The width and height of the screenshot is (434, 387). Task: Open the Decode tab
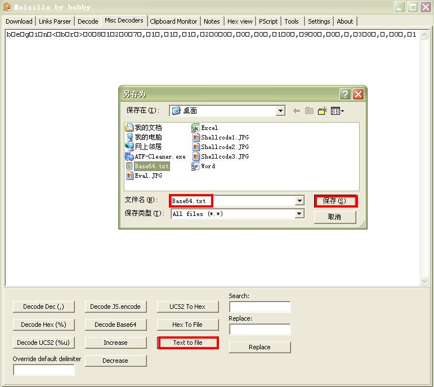pyautogui.click(x=88, y=21)
